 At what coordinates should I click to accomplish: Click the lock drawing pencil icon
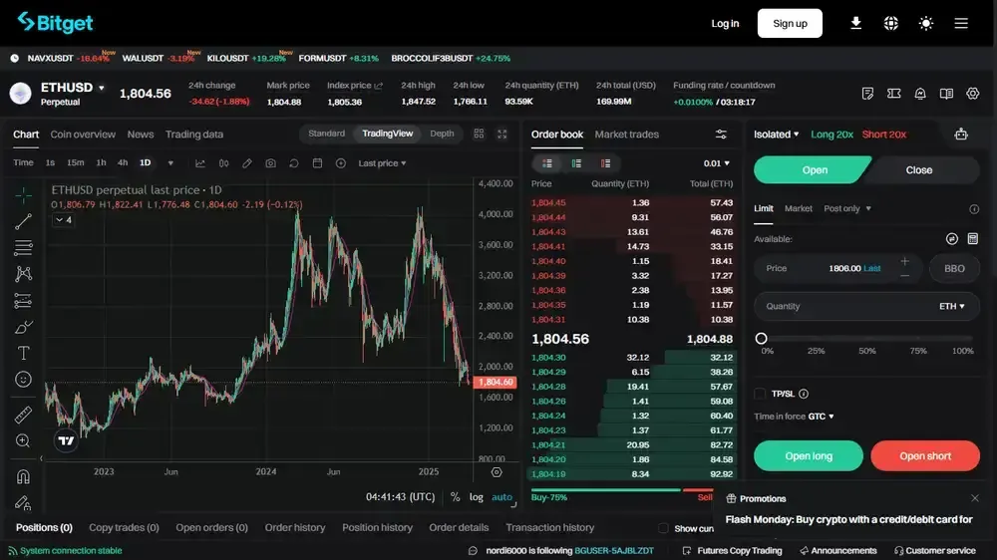click(x=24, y=502)
